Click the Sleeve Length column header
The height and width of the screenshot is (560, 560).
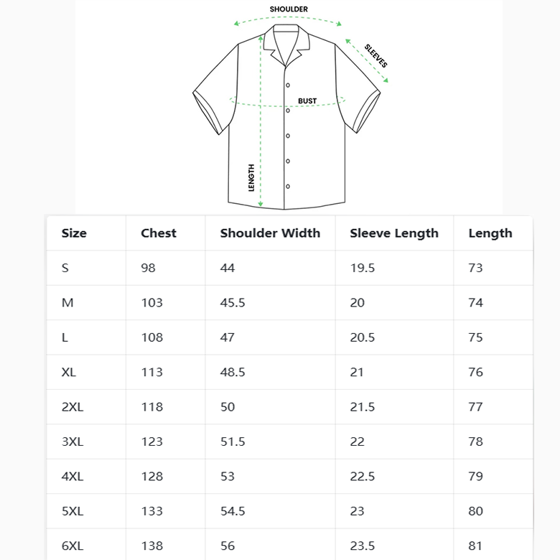tap(394, 233)
